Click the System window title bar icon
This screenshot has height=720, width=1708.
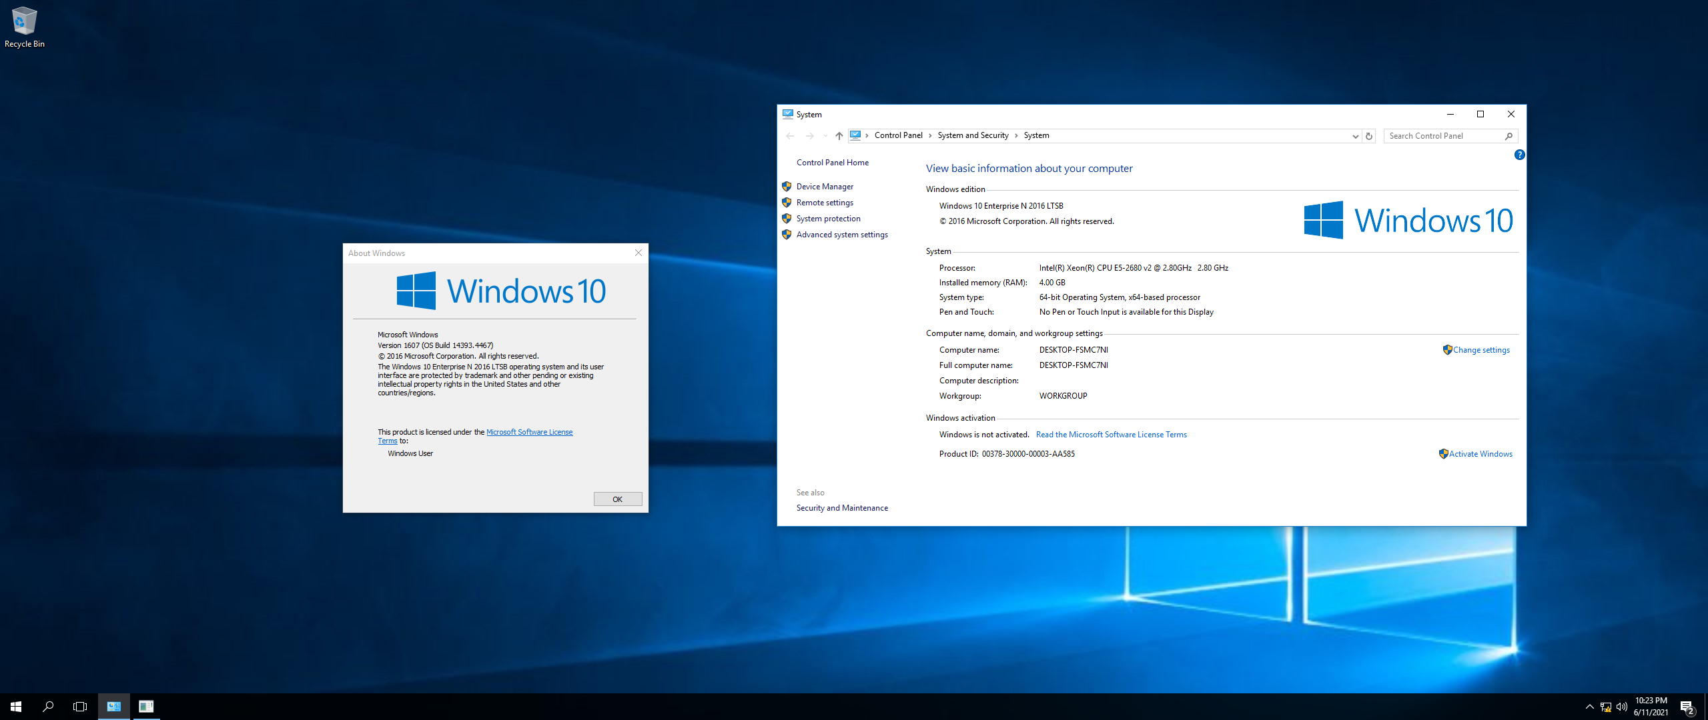[788, 114]
